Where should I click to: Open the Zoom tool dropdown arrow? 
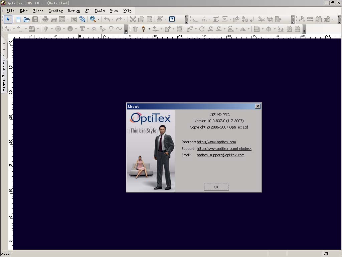pyautogui.click(x=99, y=19)
